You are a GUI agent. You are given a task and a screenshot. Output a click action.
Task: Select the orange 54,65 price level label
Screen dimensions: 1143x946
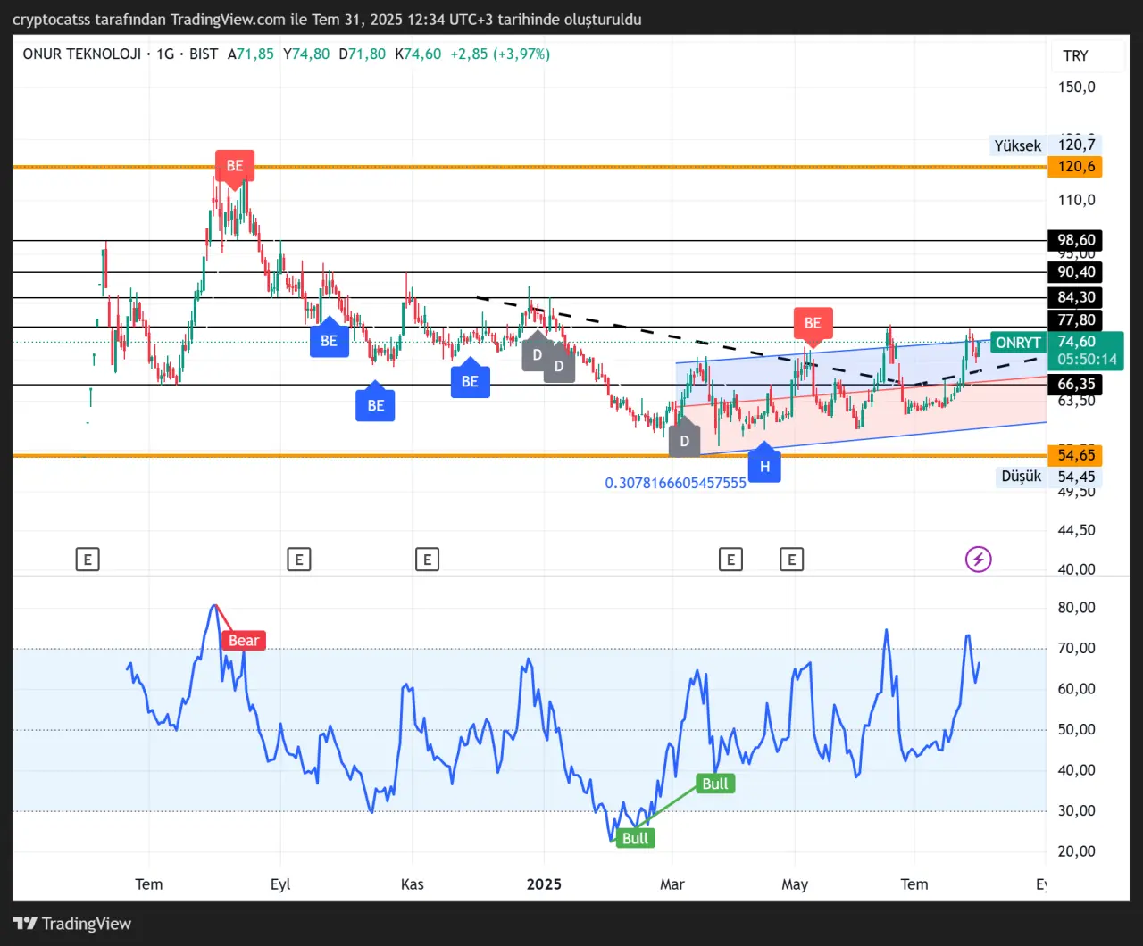(x=1075, y=455)
